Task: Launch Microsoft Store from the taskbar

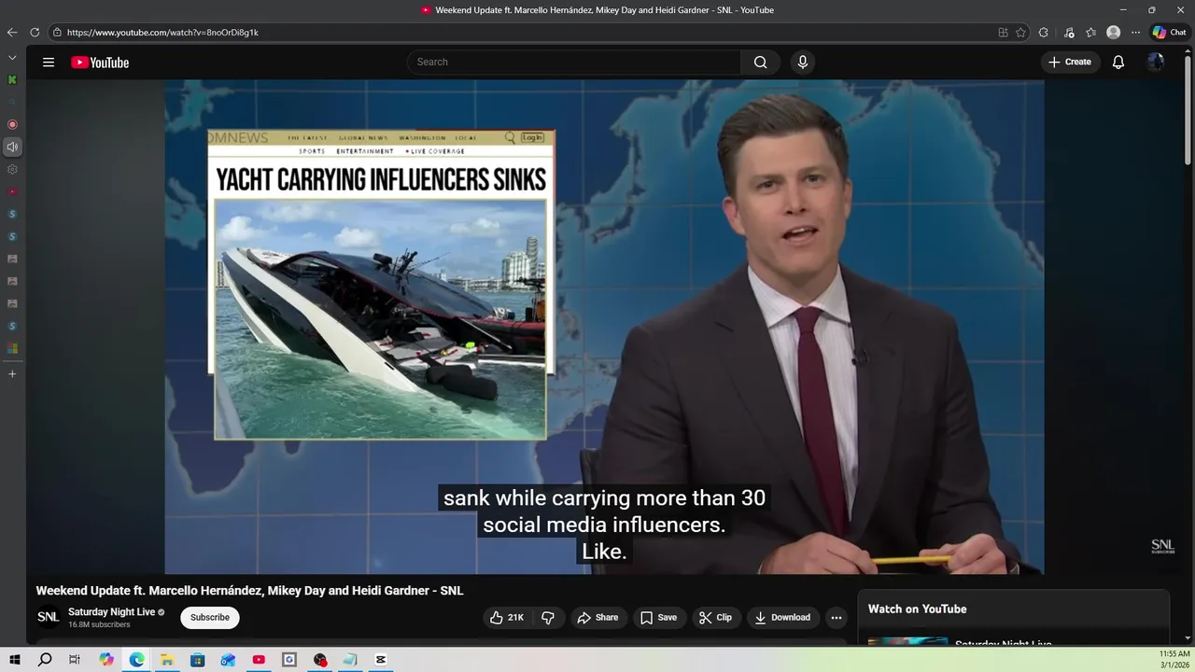Action: point(198,660)
